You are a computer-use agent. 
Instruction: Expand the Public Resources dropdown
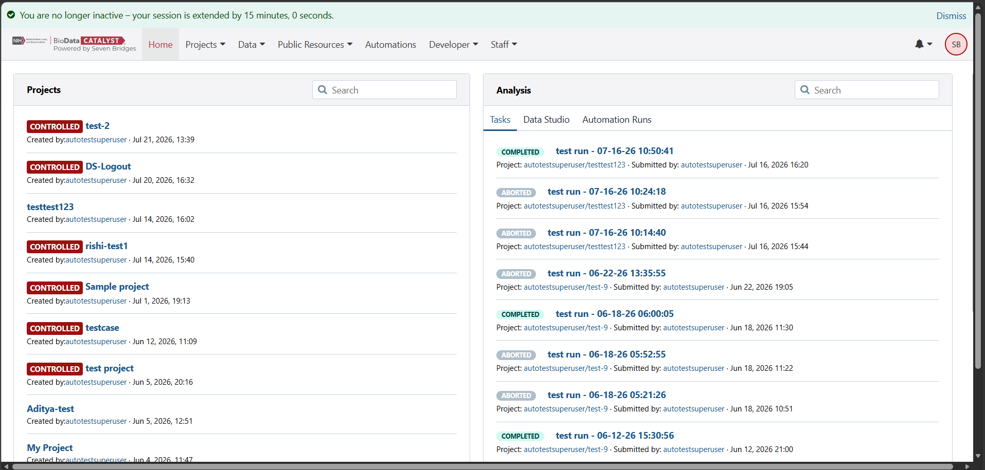(315, 45)
